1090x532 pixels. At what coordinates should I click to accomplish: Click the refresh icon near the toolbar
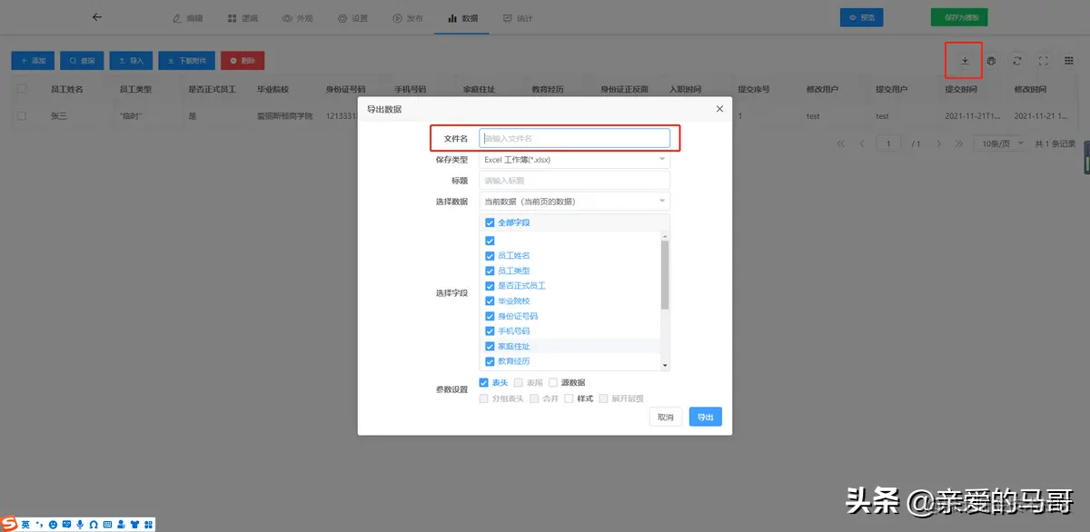click(1017, 60)
